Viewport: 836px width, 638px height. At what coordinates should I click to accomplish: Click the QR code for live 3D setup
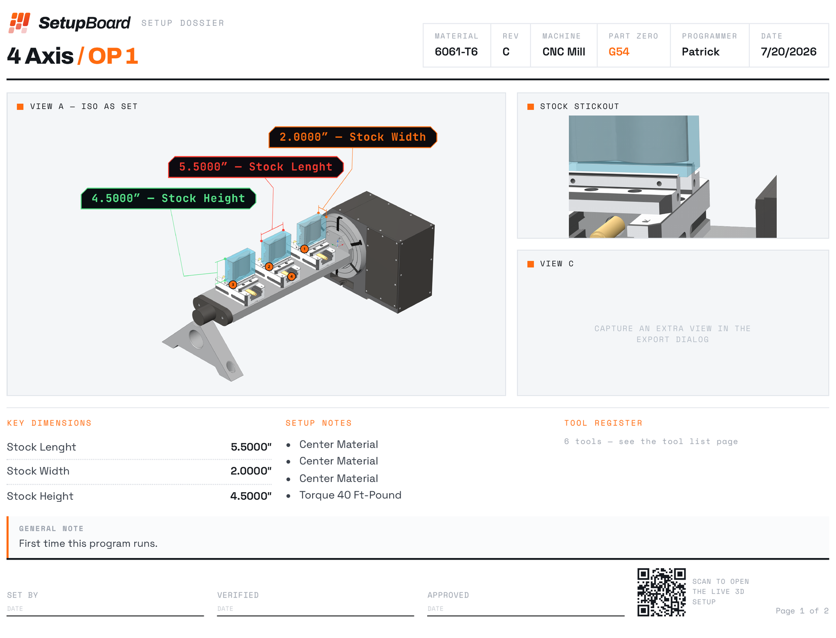pyautogui.click(x=661, y=592)
